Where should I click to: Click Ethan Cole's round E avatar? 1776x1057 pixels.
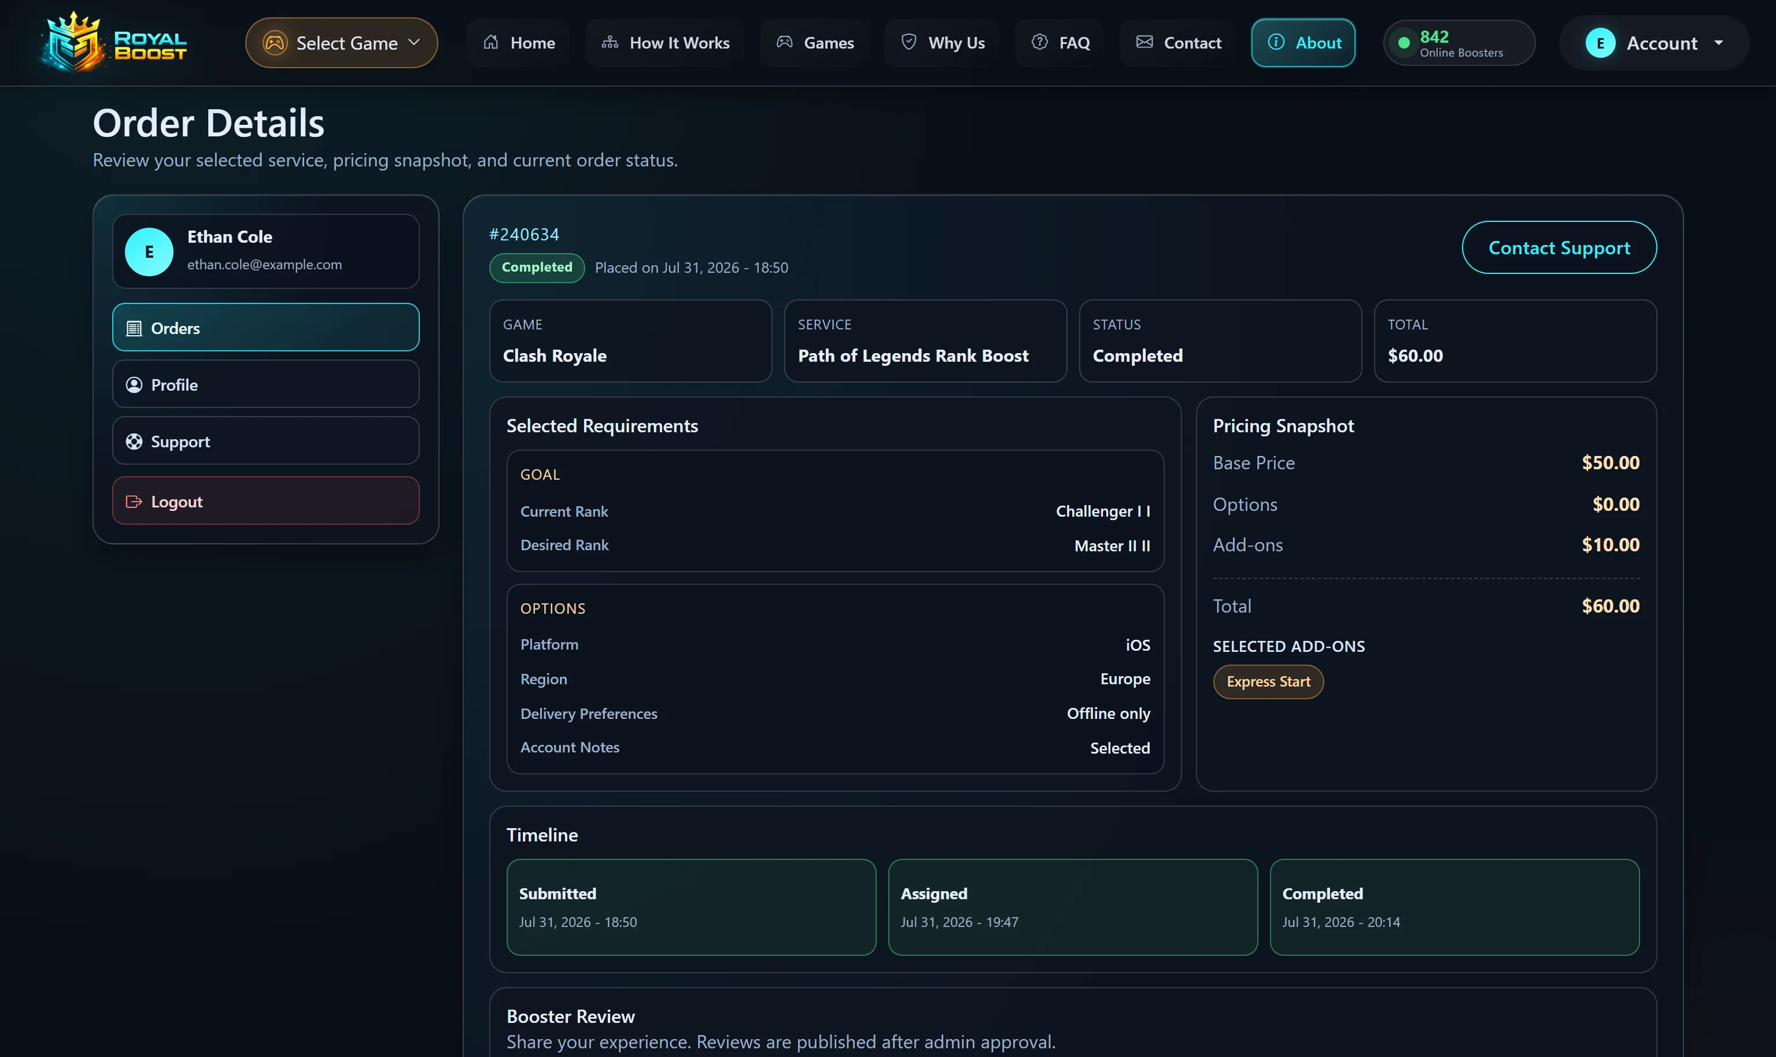point(149,251)
